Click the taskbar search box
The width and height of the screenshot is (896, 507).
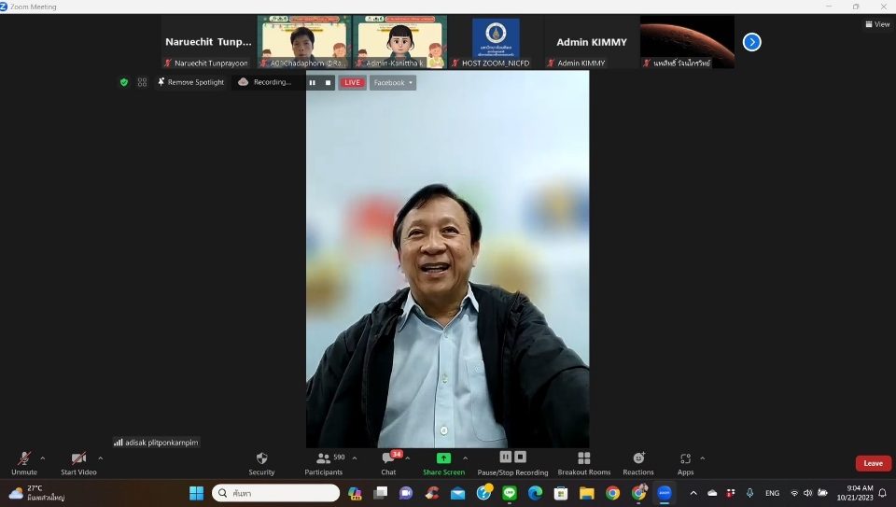pyautogui.click(x=276, y=493)
